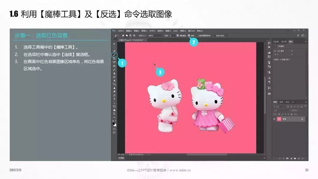Select the Brush tool
The height and width of the screenshot is (179, 318).
(114, 69)
